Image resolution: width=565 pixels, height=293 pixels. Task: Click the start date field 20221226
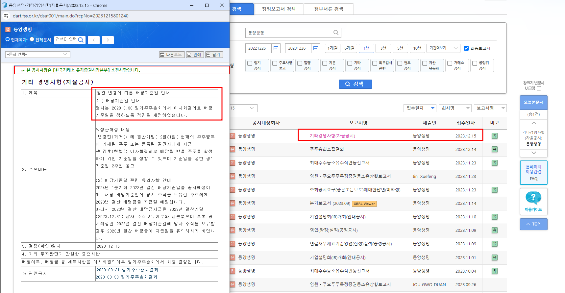[258, 48]
